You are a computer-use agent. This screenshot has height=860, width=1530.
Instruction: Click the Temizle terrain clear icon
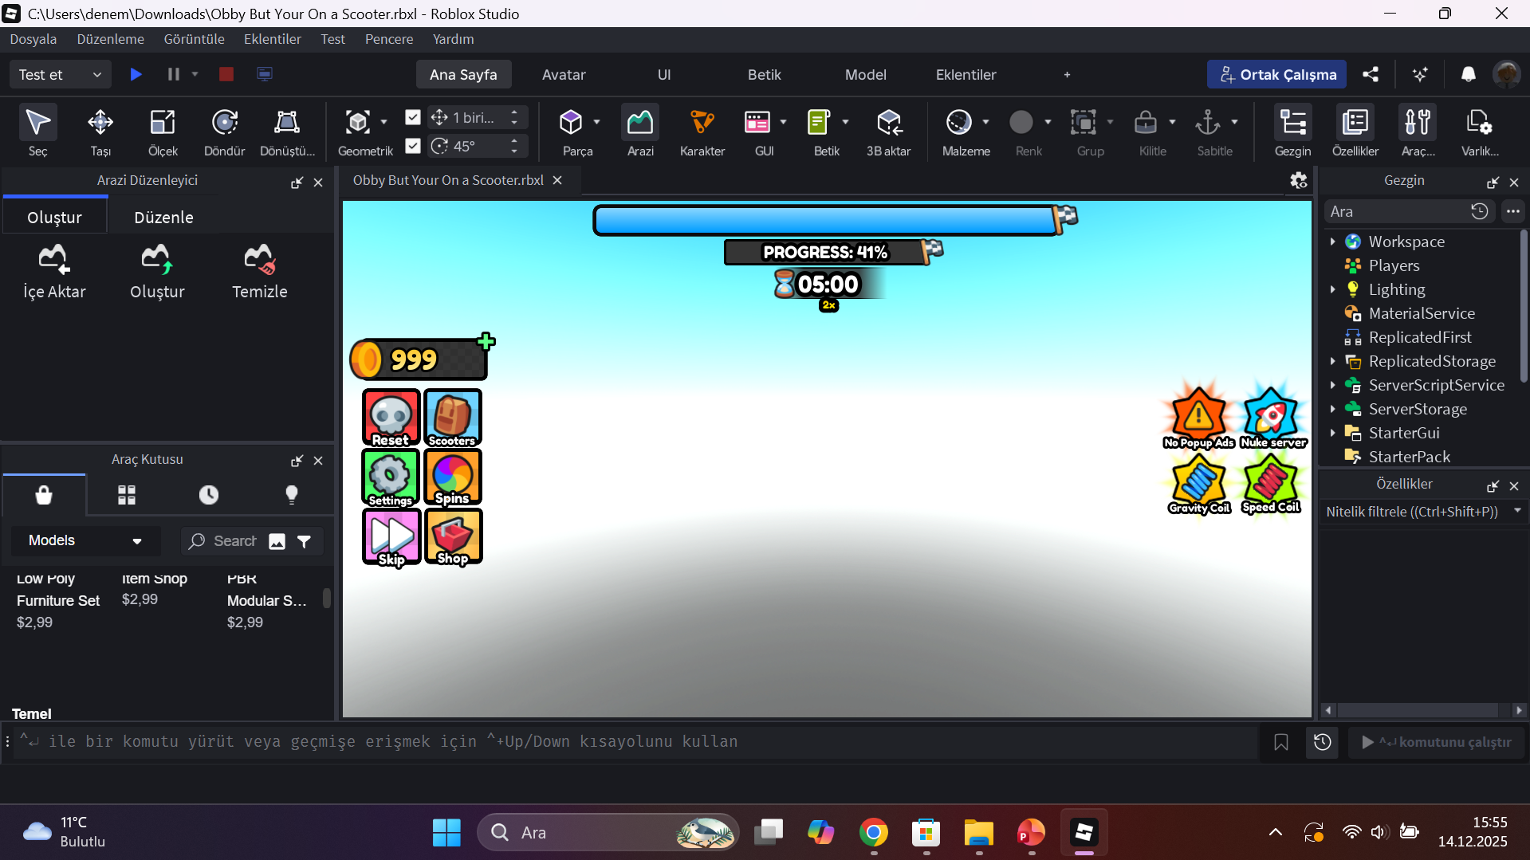tap(260, 273)
